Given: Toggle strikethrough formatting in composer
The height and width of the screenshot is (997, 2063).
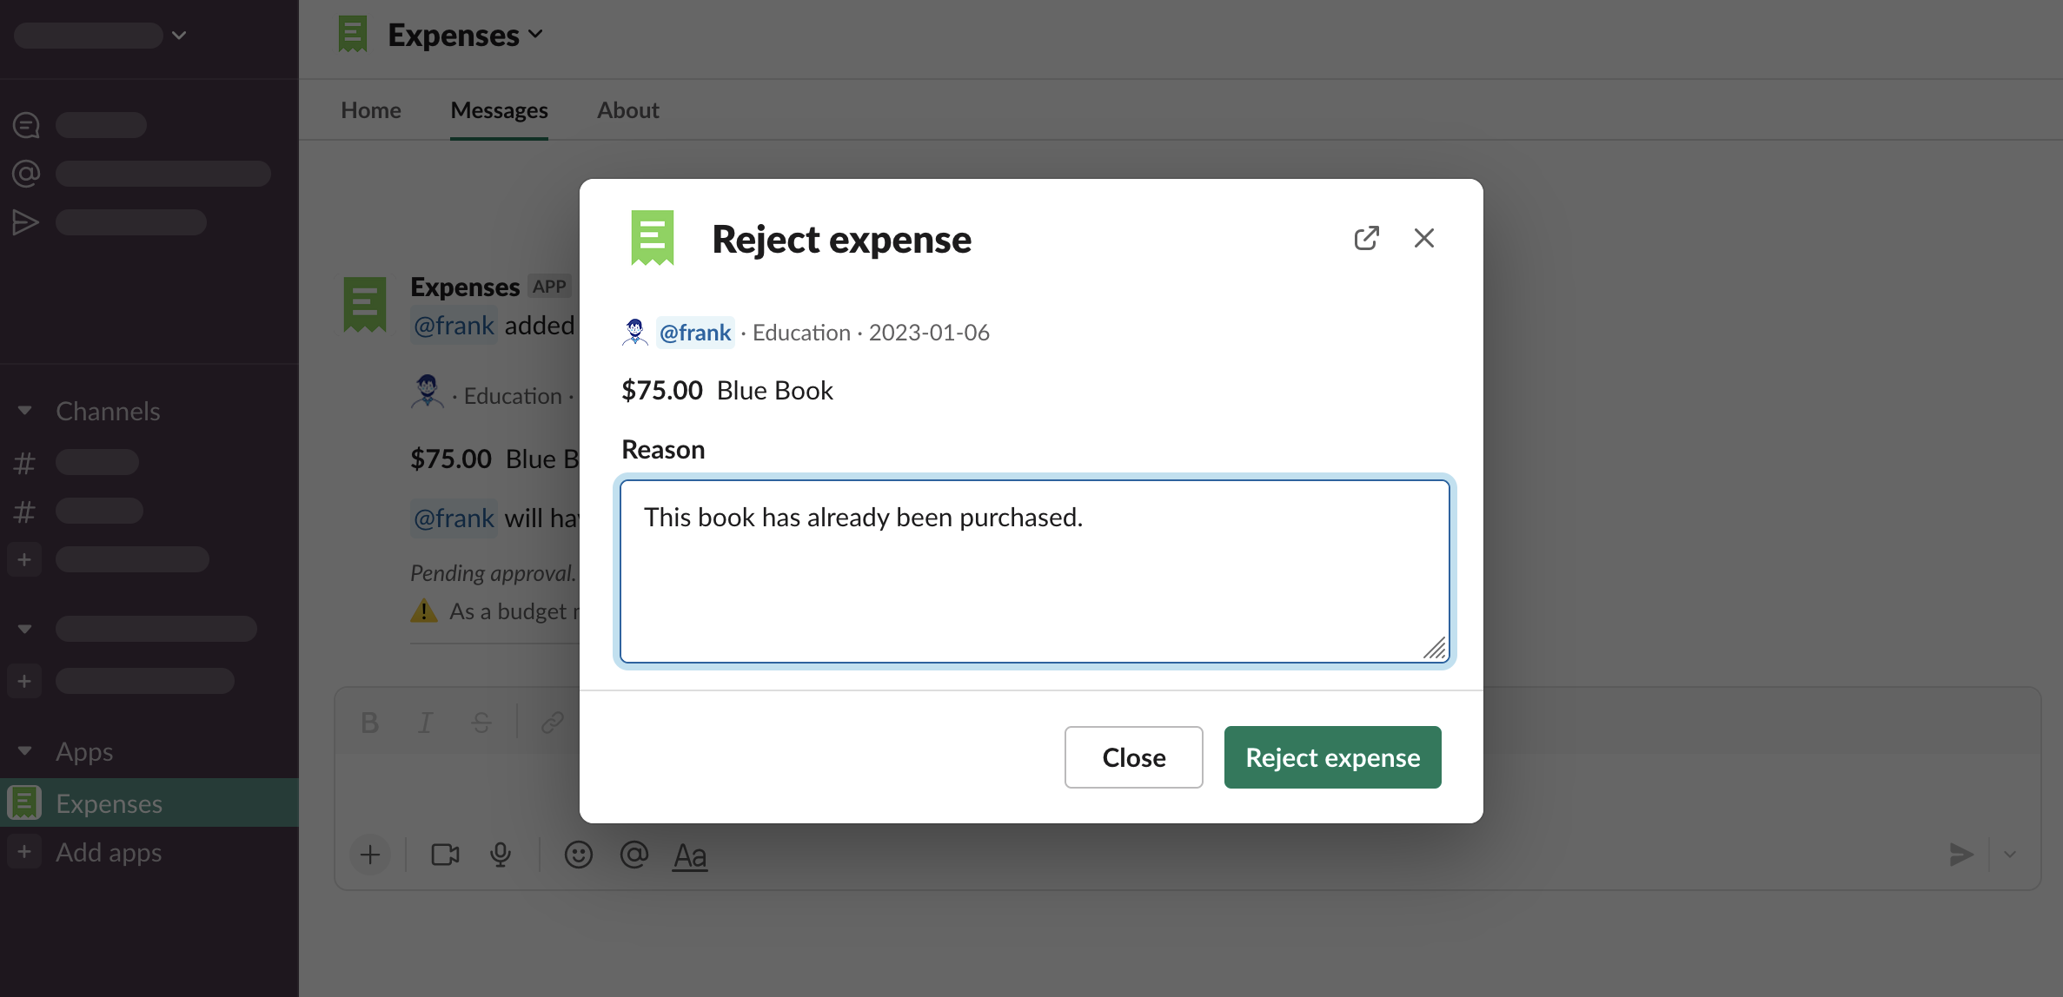Looking at the screenshot, I should pyautogui.click(x=481, y=723).
